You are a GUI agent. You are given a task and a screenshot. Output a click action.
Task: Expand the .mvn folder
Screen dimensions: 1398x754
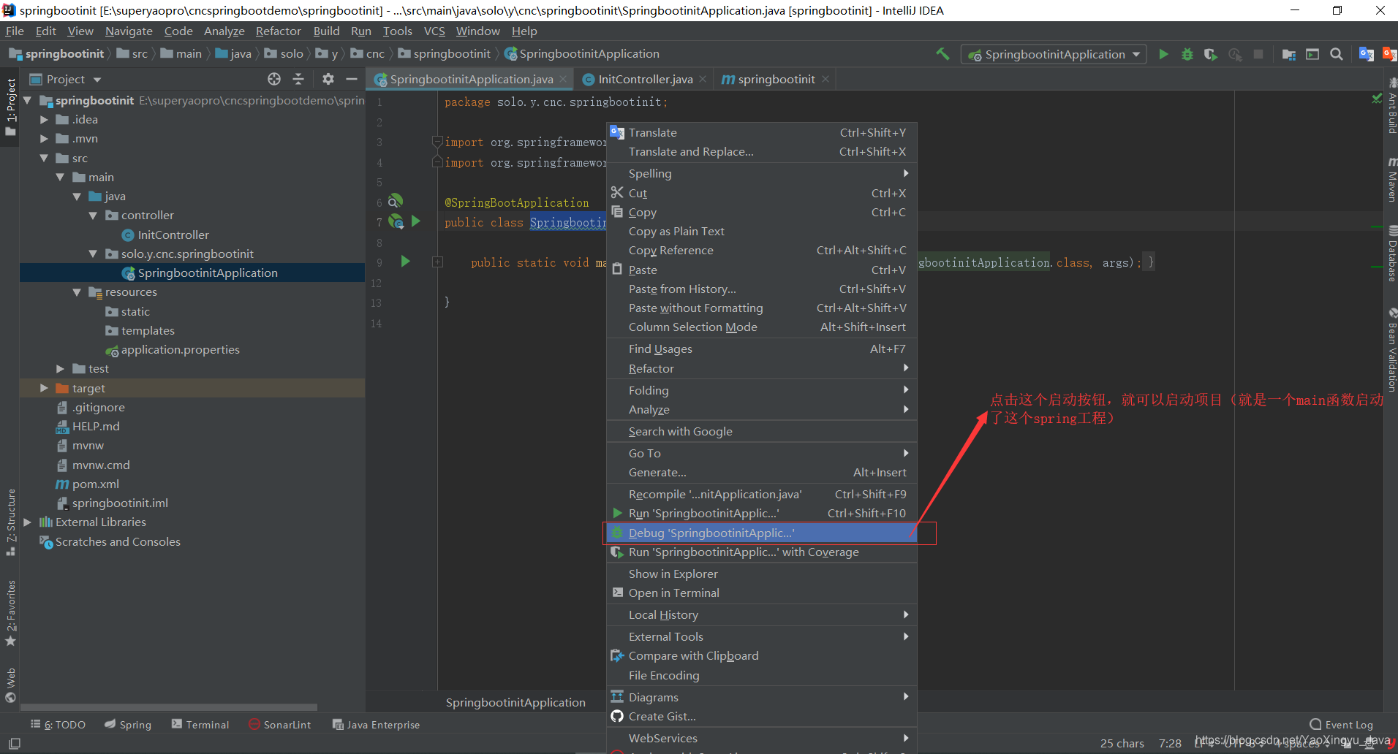pyautogui.click(x=44, y=138)
